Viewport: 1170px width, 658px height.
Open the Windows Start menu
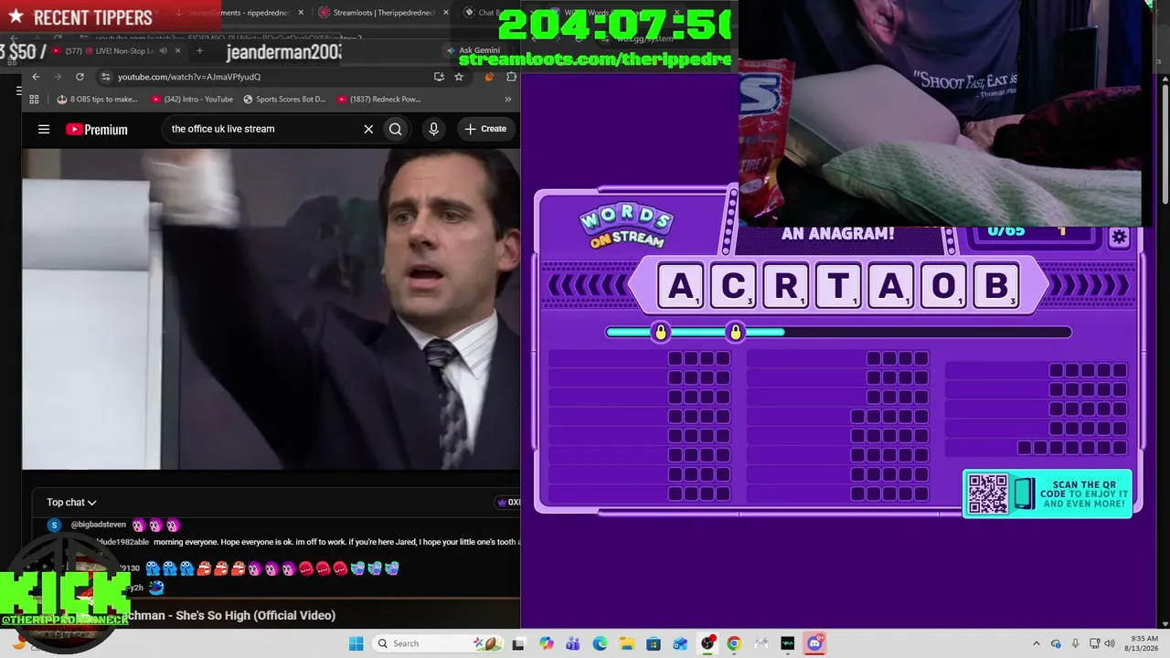(x=356, y=643)
